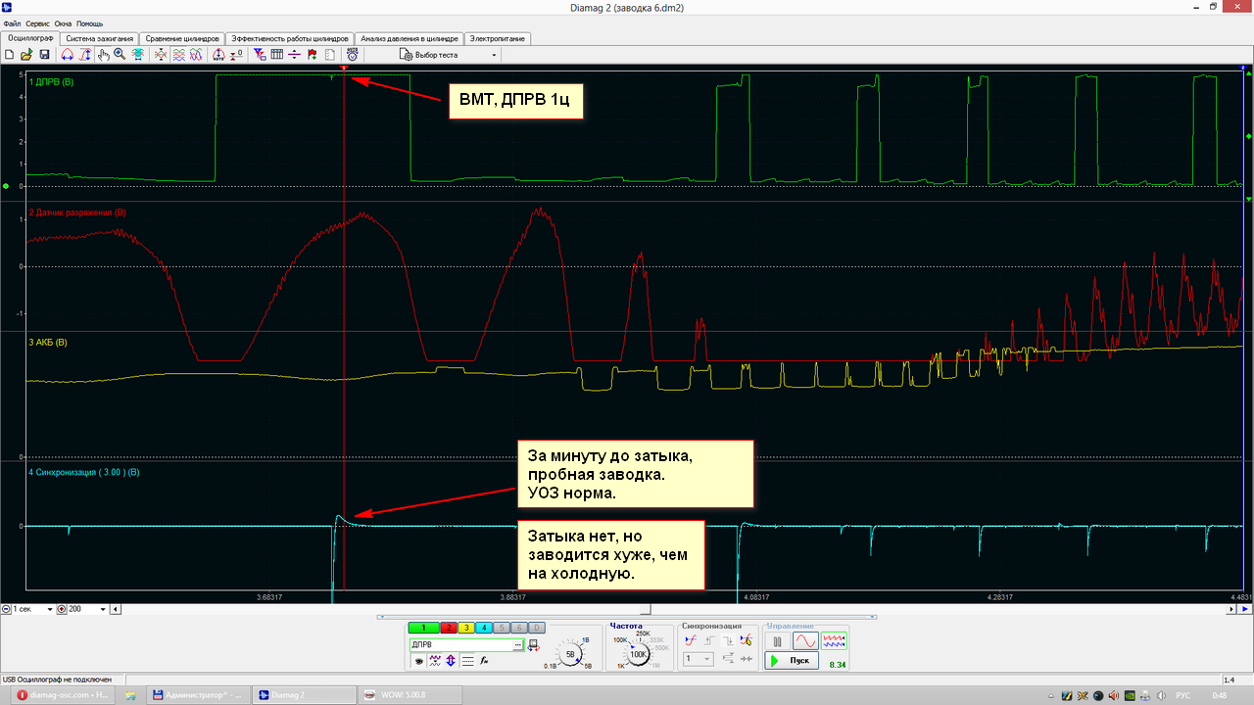Image resolution: width=1254 pixels, height=705 pixels.
Task: Click the red flag marker icon
Action: click(x=313, y=55)
